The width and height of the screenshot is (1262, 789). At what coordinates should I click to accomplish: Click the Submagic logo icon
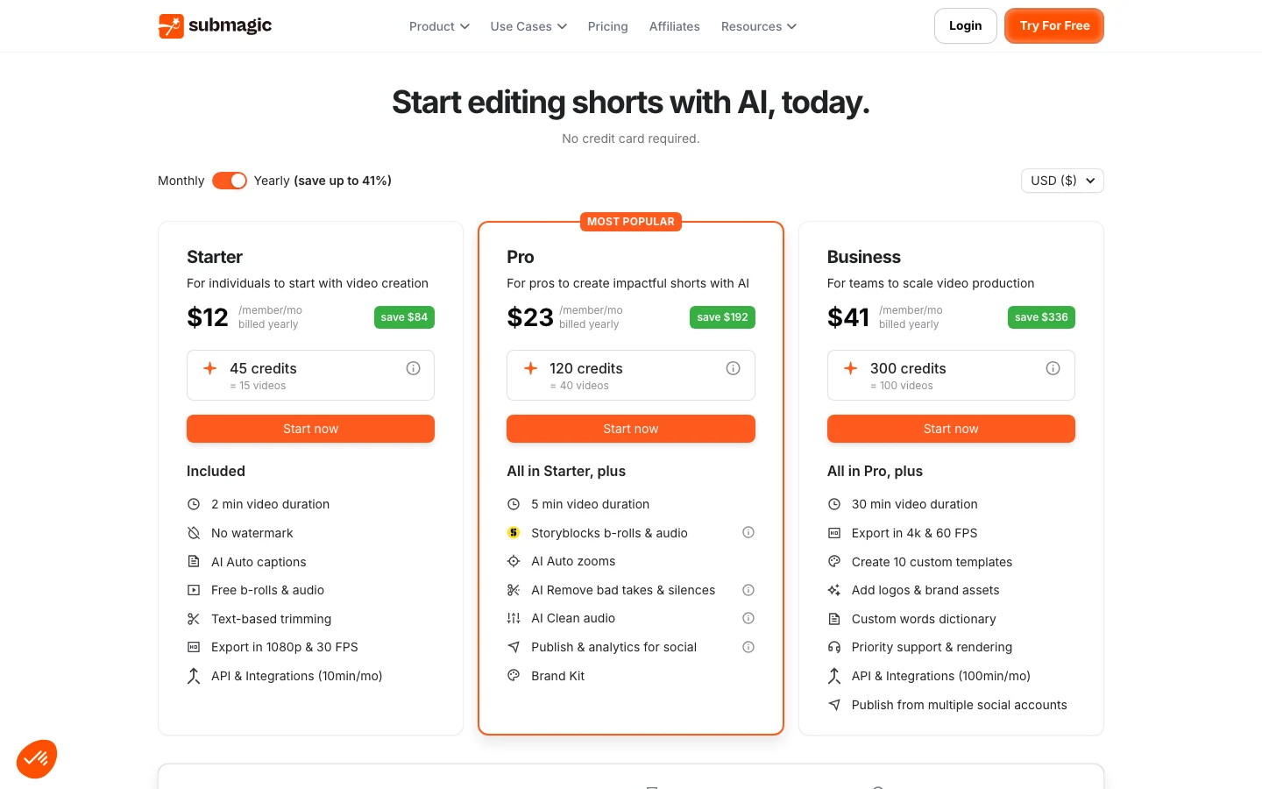pyautogui.click(x=171, y=26)
